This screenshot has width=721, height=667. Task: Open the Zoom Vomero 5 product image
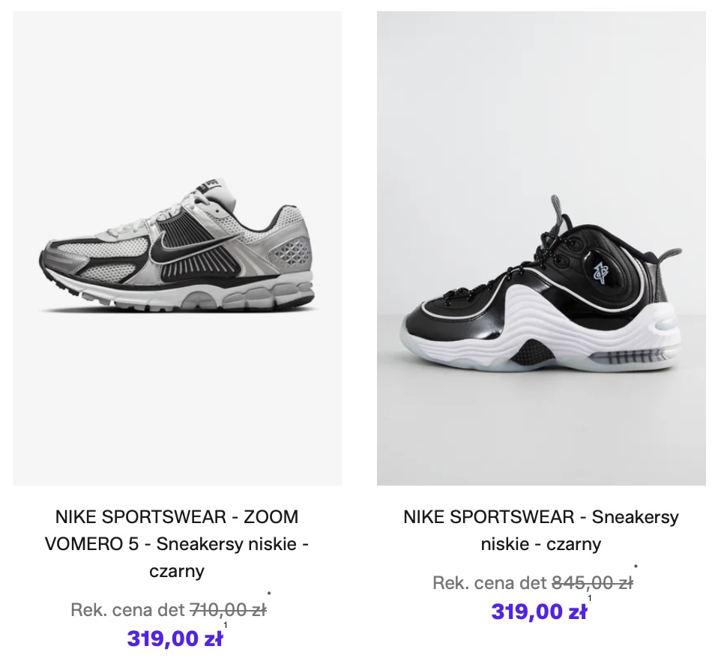[177, 248]
